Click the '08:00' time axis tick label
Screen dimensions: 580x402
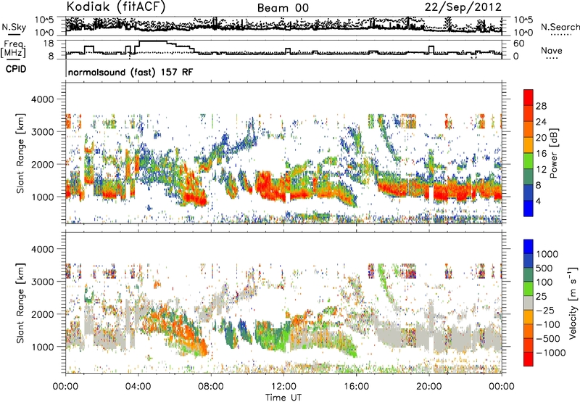211,387
